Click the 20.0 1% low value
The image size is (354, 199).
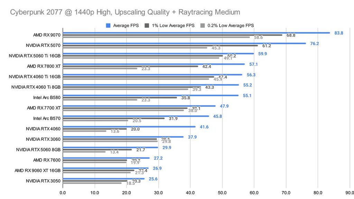tap(135, 129)
